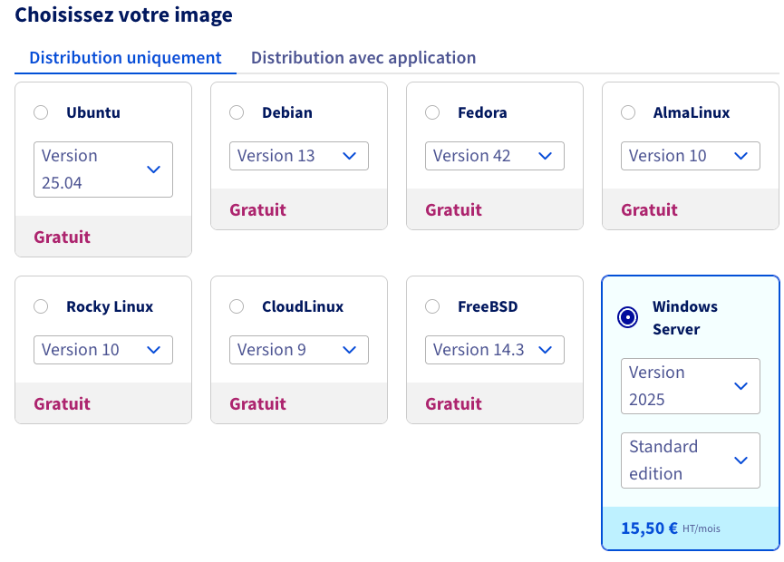This screenshot has width=784, height=562.
Task: Select the AlmaLinux radio button
Action: [628, 112]
